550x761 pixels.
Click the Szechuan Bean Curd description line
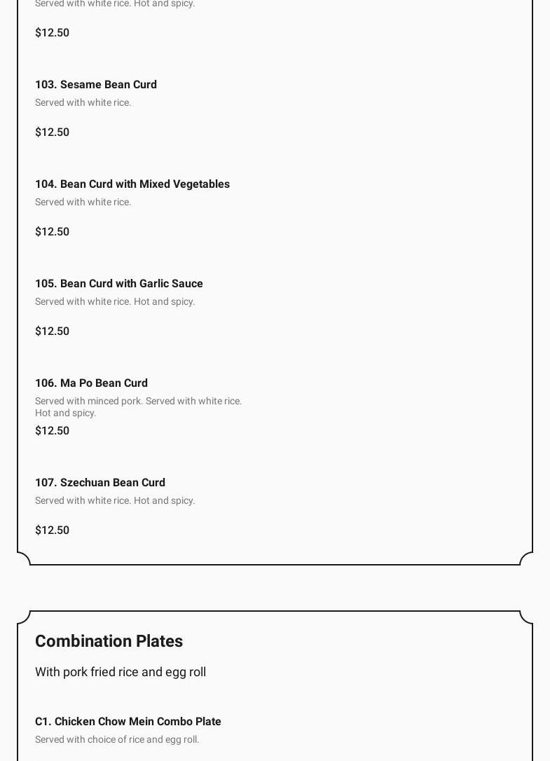(115, 500)
